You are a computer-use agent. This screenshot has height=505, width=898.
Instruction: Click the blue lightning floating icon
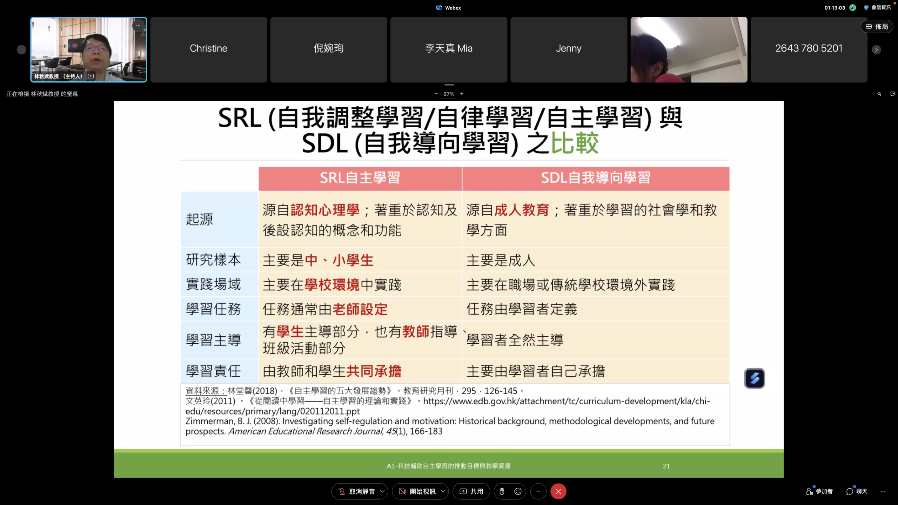(754, 378)
